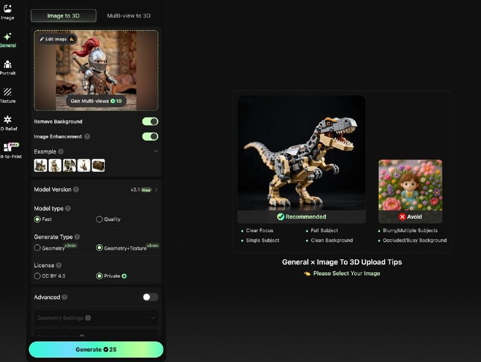Show Model Version help info icon

76,189
